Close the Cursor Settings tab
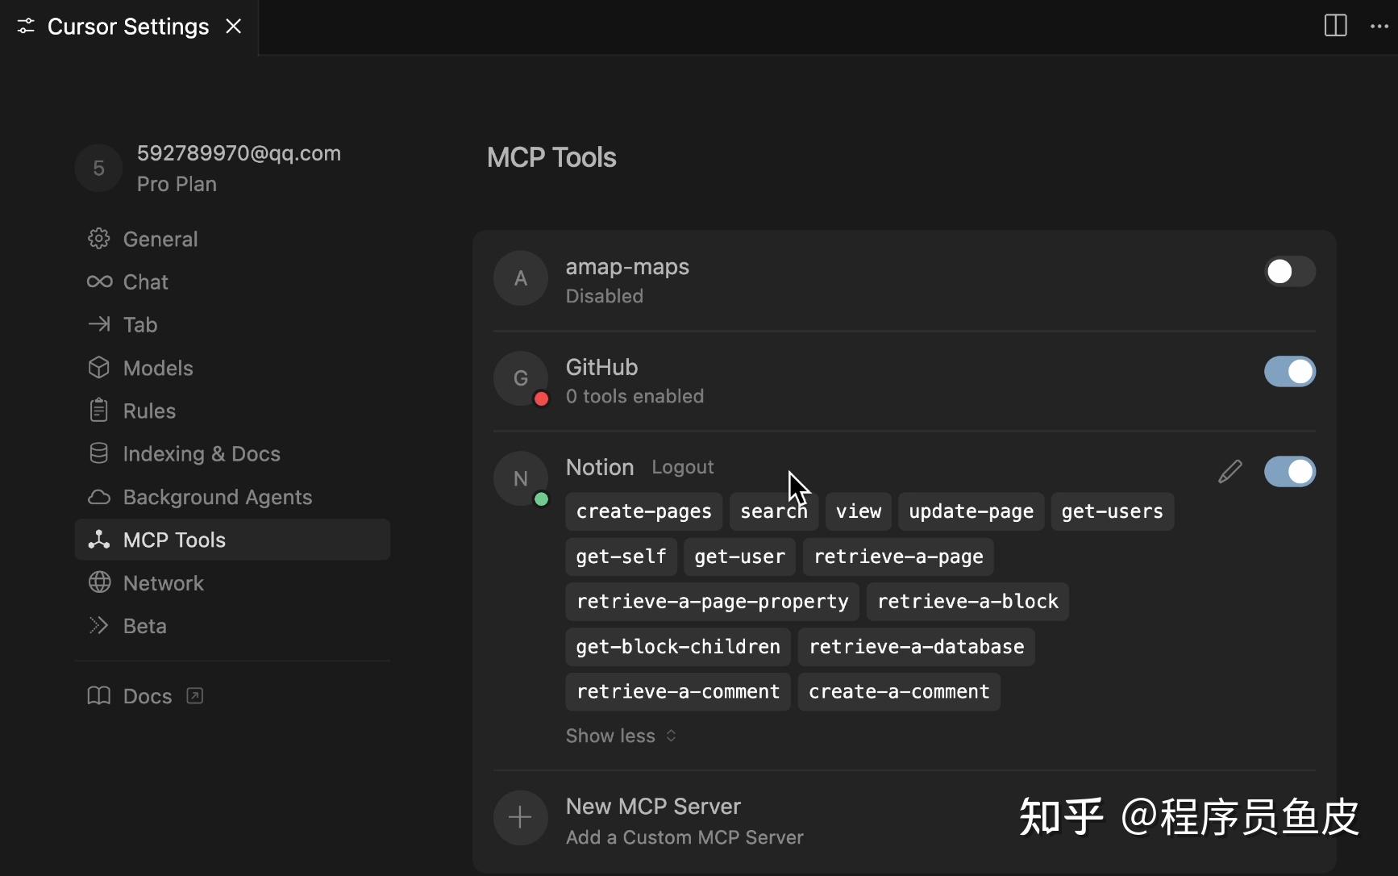This screenshot has width=1398, height=876. pyautogui.click(x=234, y=27)
